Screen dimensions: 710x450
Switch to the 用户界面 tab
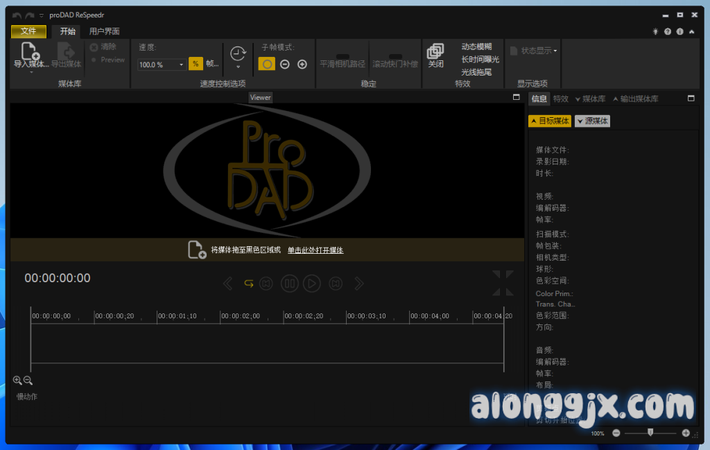tap(104, 31)
